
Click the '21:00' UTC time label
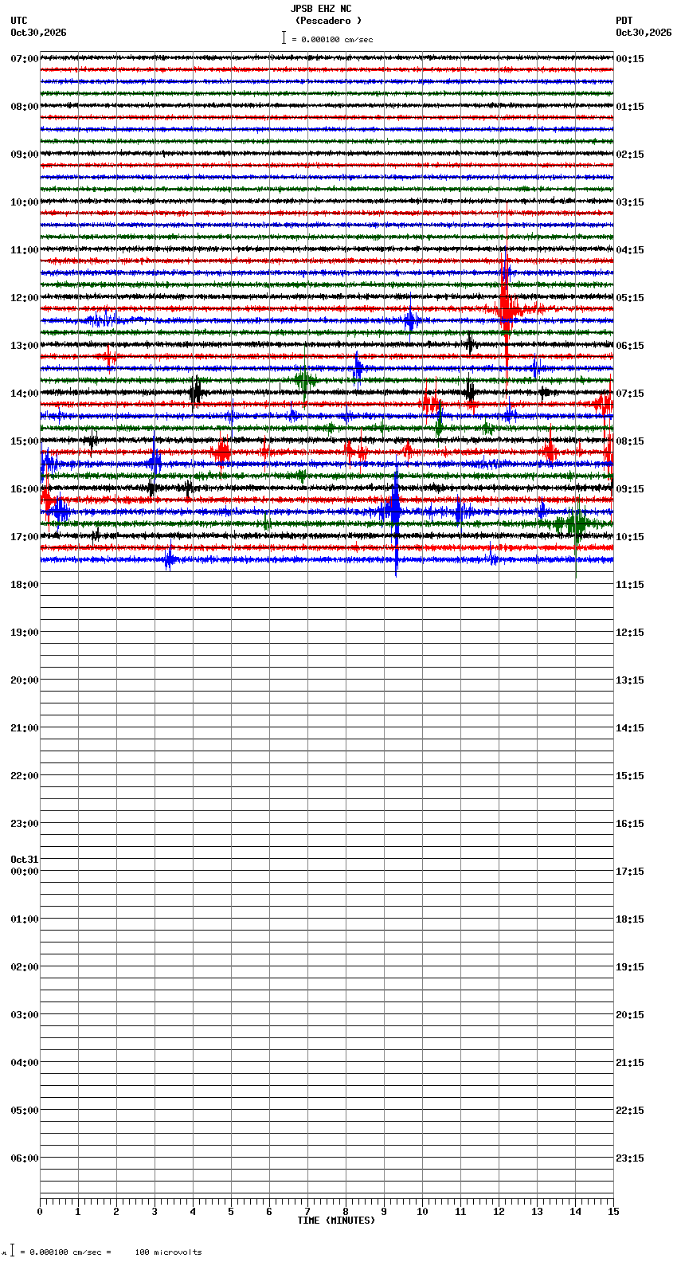[x=25, y=728]
